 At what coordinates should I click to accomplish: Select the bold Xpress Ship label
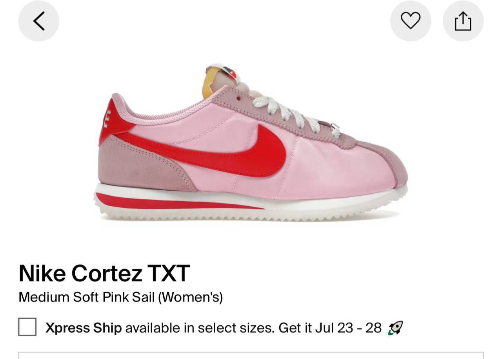click(x=84, y=328)
